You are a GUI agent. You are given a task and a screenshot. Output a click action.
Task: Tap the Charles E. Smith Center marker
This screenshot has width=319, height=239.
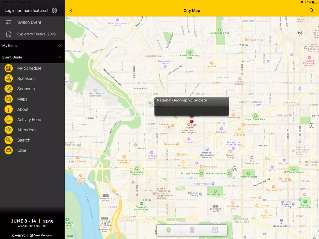142,203
